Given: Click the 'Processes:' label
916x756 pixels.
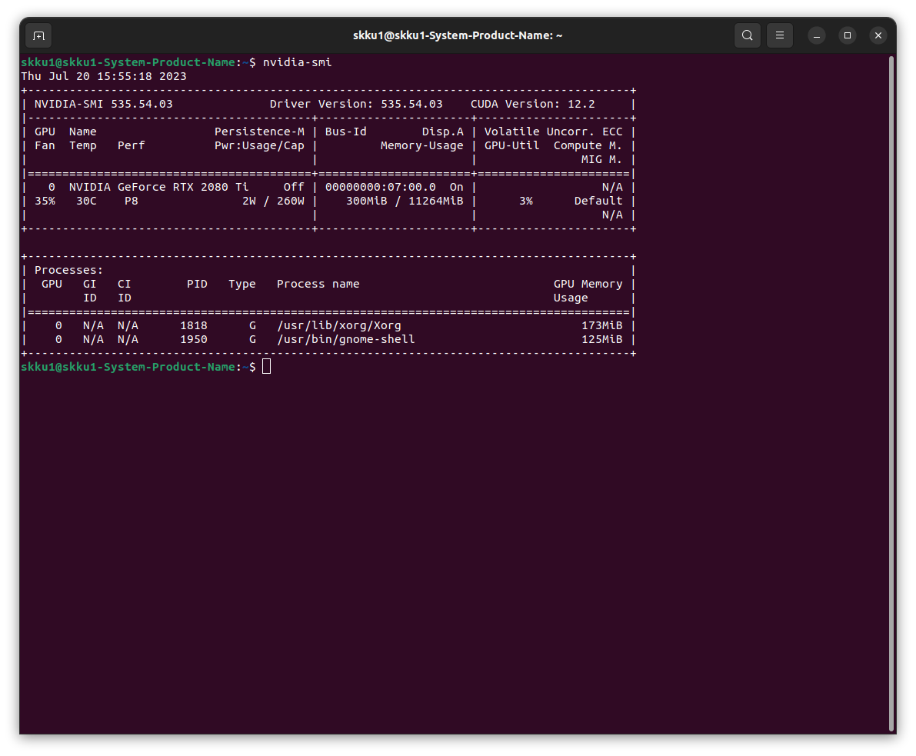Looking at the screenshot, I should tap(69, 270).
